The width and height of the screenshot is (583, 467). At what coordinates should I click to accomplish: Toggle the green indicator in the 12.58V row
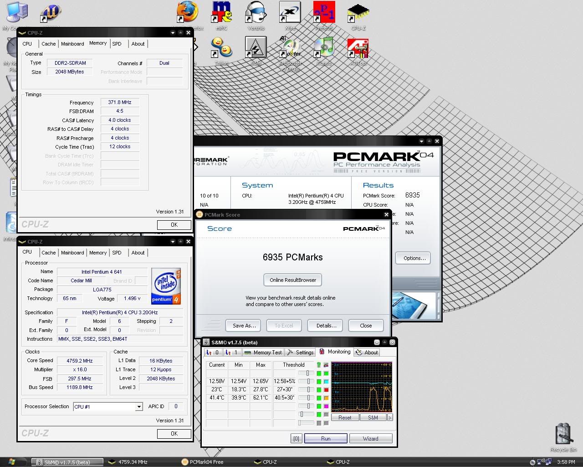(319, 381)
